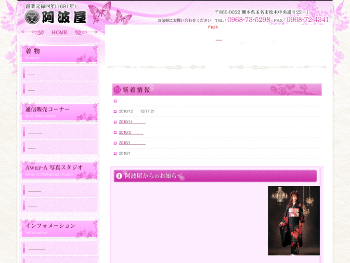Viewport: 350px width, 263px height.
Task: Click the first sub-item under Away-A 写真スタジオ
Action: tap(60, 190)
